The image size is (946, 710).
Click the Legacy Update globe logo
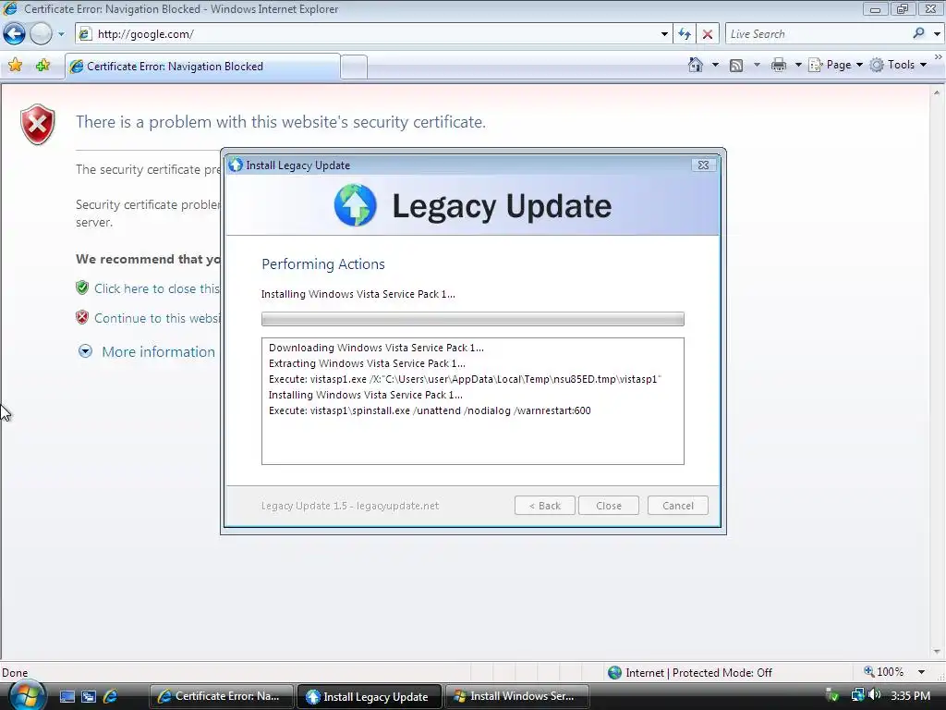355,205
